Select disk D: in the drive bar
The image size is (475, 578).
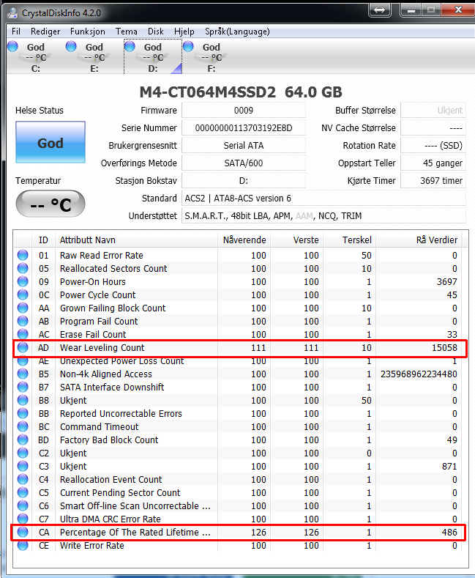click(153, 57)
